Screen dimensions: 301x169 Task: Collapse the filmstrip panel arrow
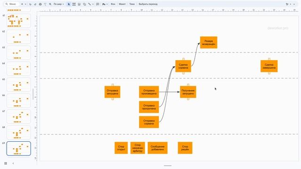[13, 163]
